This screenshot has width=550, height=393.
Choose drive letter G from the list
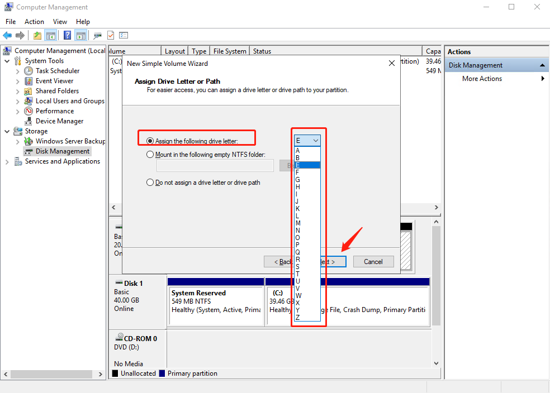pyautogui.click(x=307, y=180)
